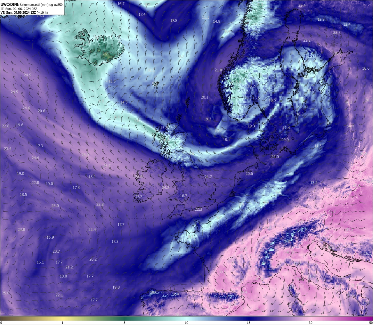Click the 19.6 value label
This screenshot has height=325, width=373.
click(20, 125)
